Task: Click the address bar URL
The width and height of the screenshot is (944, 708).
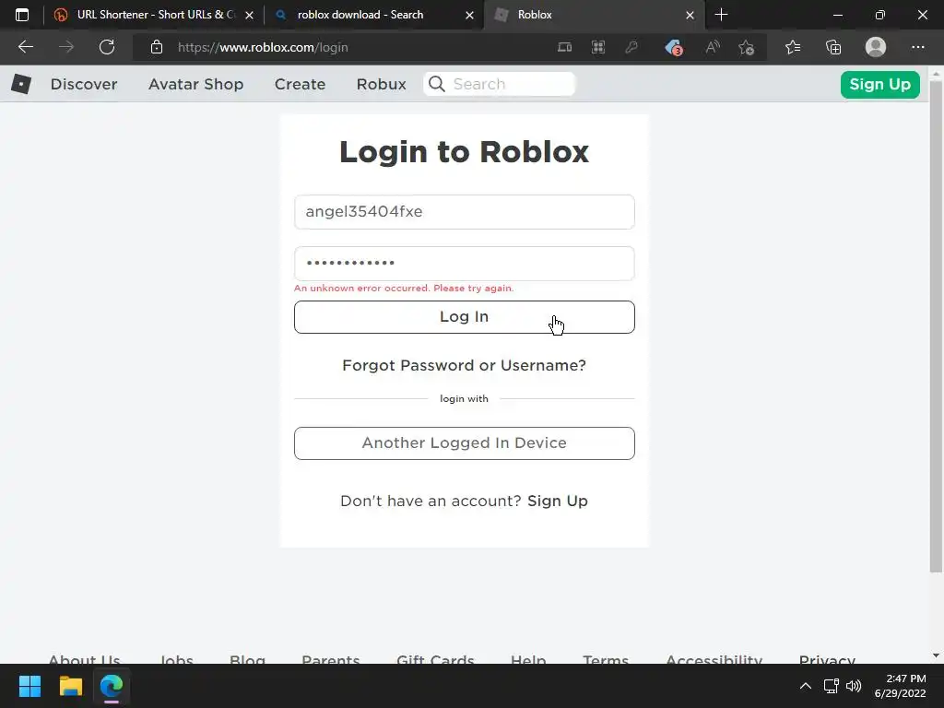Action: point(263,47)
